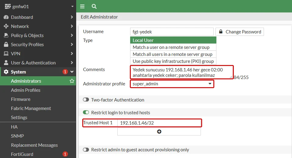Expand User & Authentication chevron
292x158 pixels.
click(72, 63)
